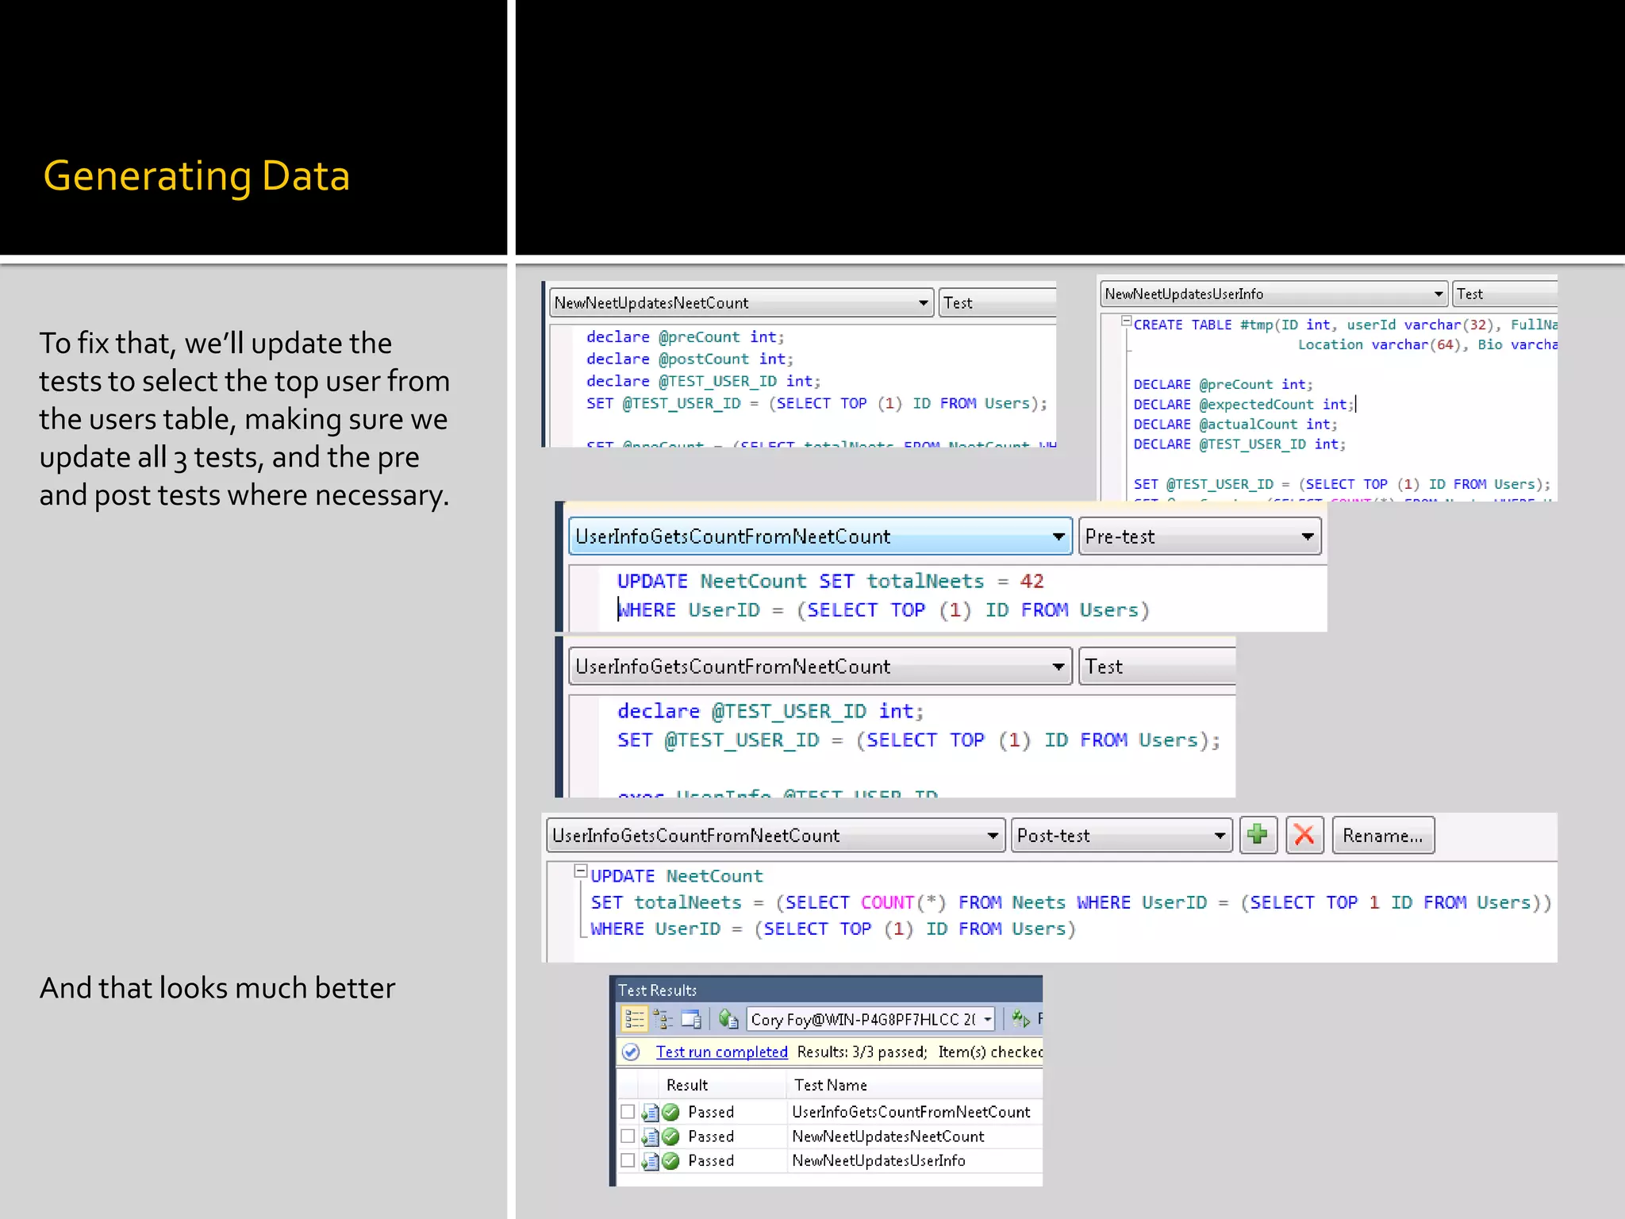Viewport: 1625px width, 1219px height.
Task: Open the NewNeetUpdatesNeetCount test dropdown
Action: [x=741, y=302]
